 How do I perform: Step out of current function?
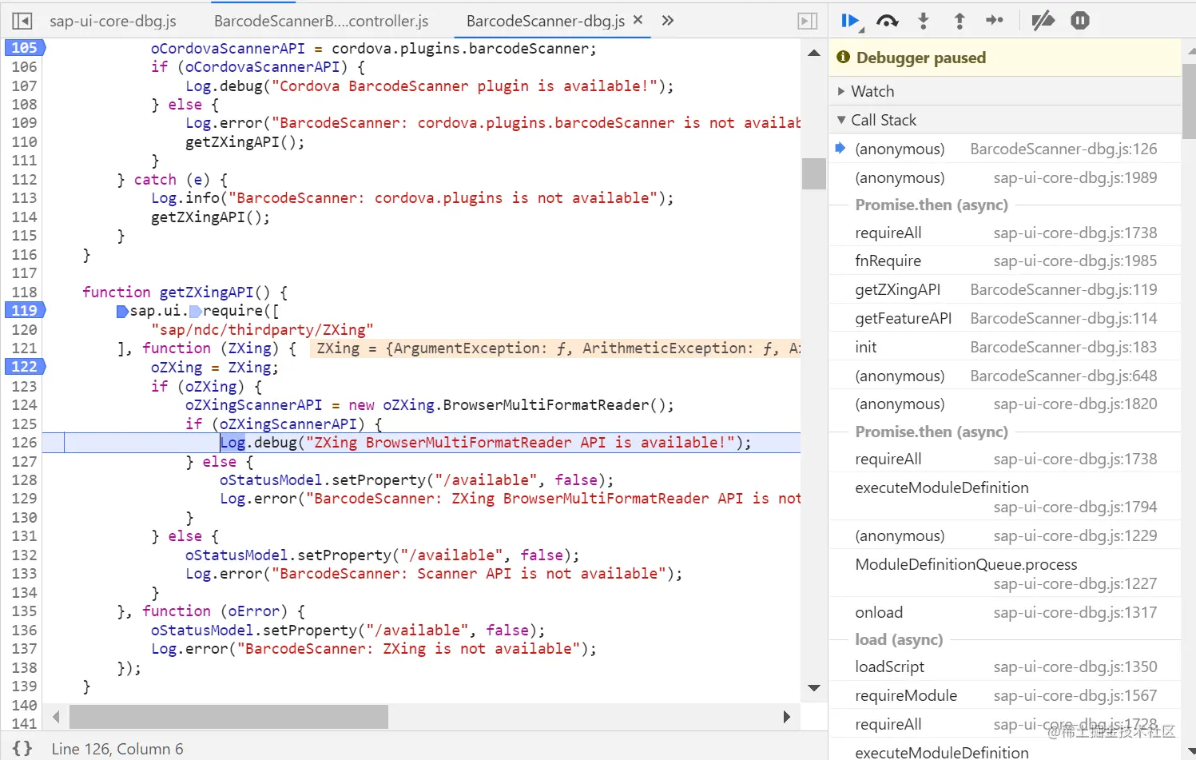(960, 21)
